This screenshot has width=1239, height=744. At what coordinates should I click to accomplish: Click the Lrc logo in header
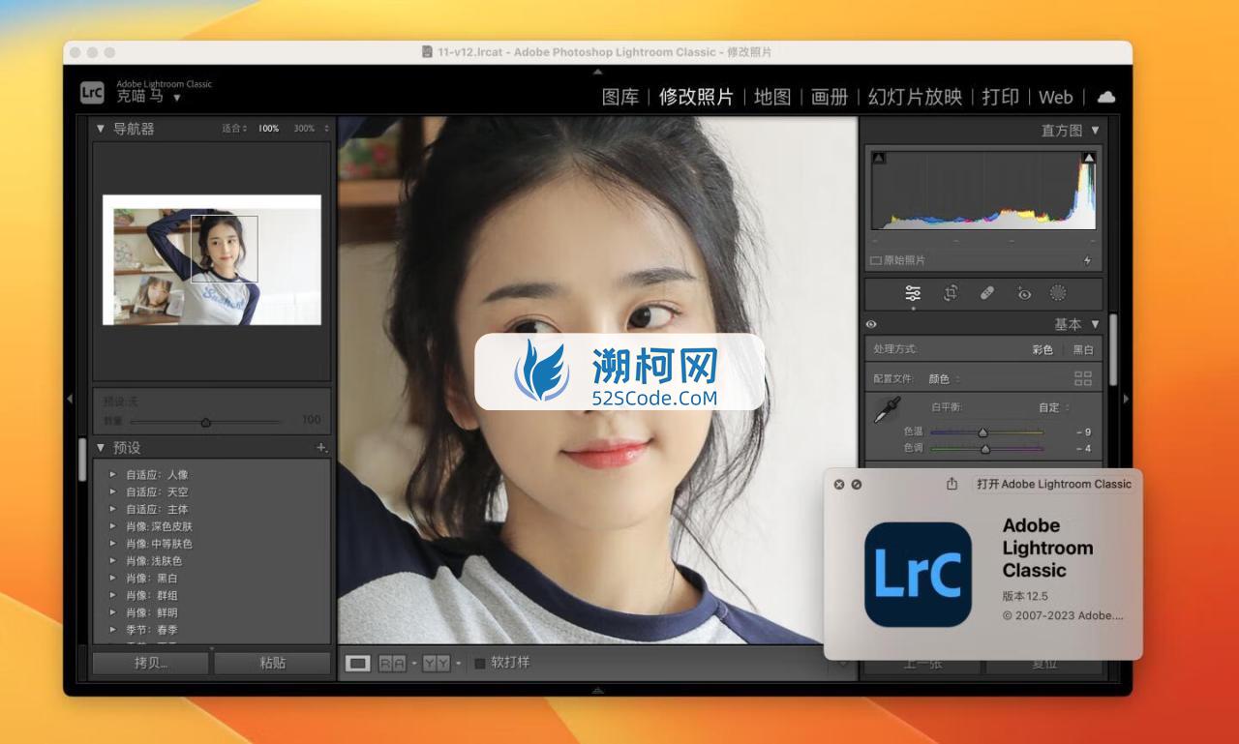tap(92, 92)
